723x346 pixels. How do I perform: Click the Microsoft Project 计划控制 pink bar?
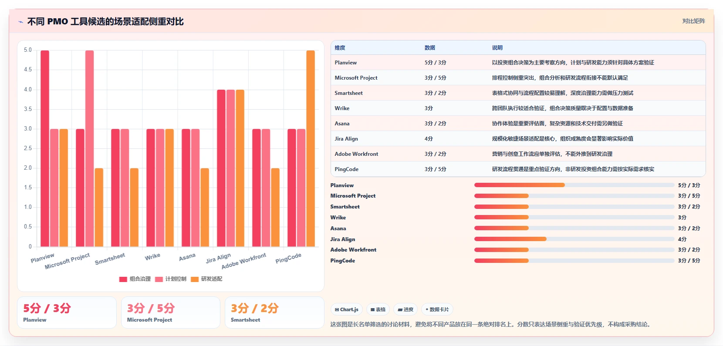coord(90,148)
